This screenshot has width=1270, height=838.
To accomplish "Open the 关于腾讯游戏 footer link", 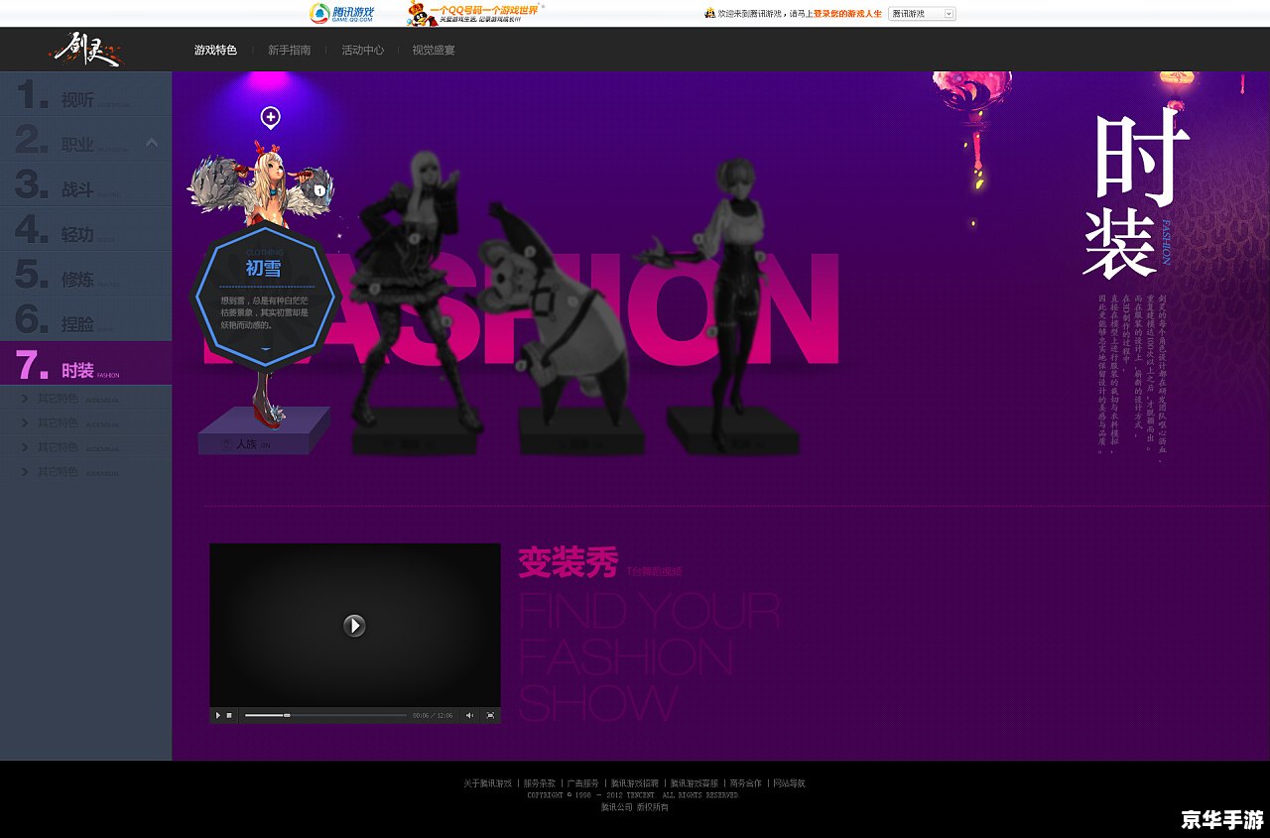I will pos(488,783).
